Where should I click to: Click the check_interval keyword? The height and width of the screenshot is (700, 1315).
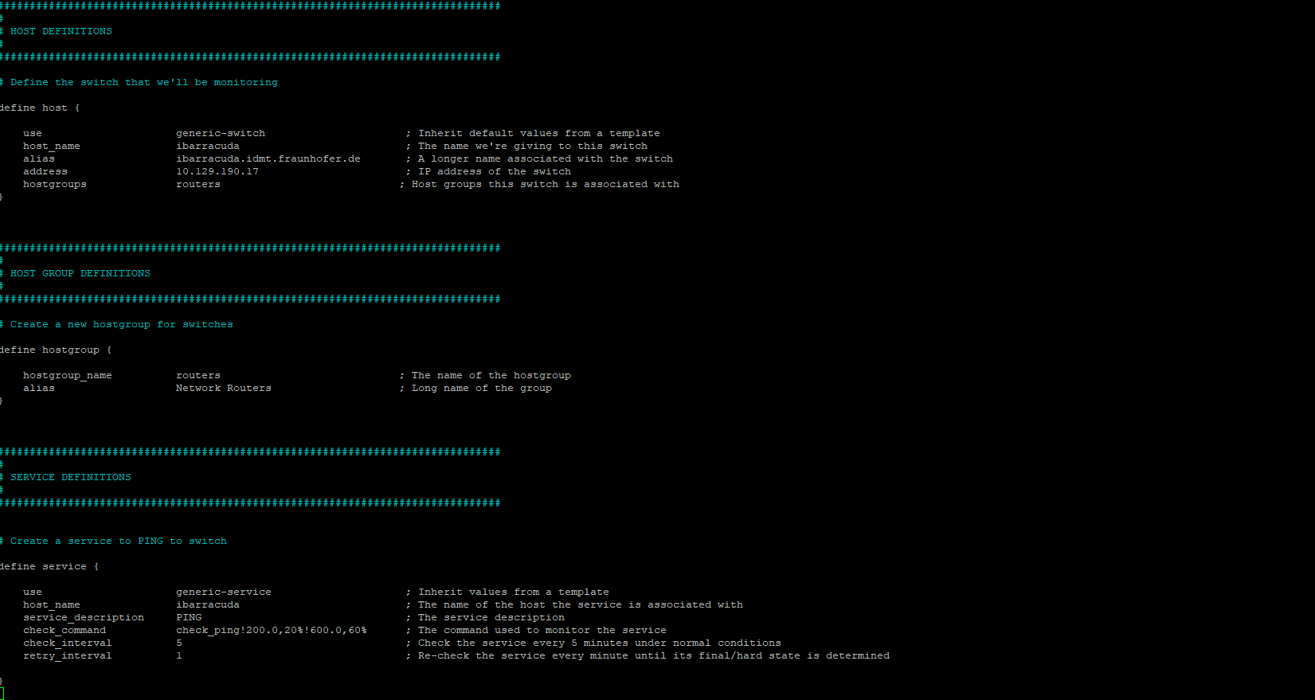(x=68, y=643)
